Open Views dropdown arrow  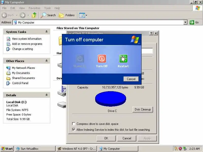pos(86,15)
